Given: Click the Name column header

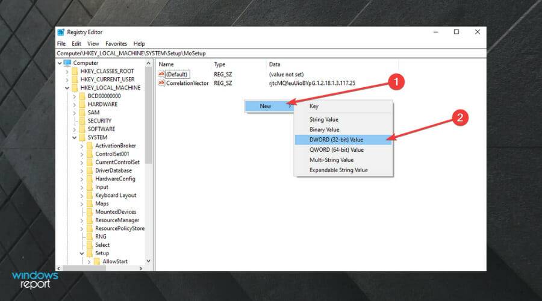Looking at the screenshot, I should pos(183,64).
